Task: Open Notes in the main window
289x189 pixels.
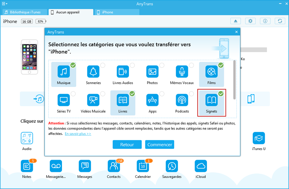Action: tap(27, 166)
